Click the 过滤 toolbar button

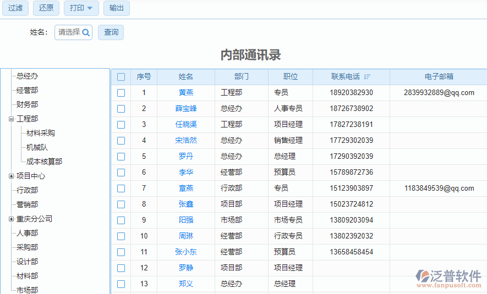tap(15, 8)
